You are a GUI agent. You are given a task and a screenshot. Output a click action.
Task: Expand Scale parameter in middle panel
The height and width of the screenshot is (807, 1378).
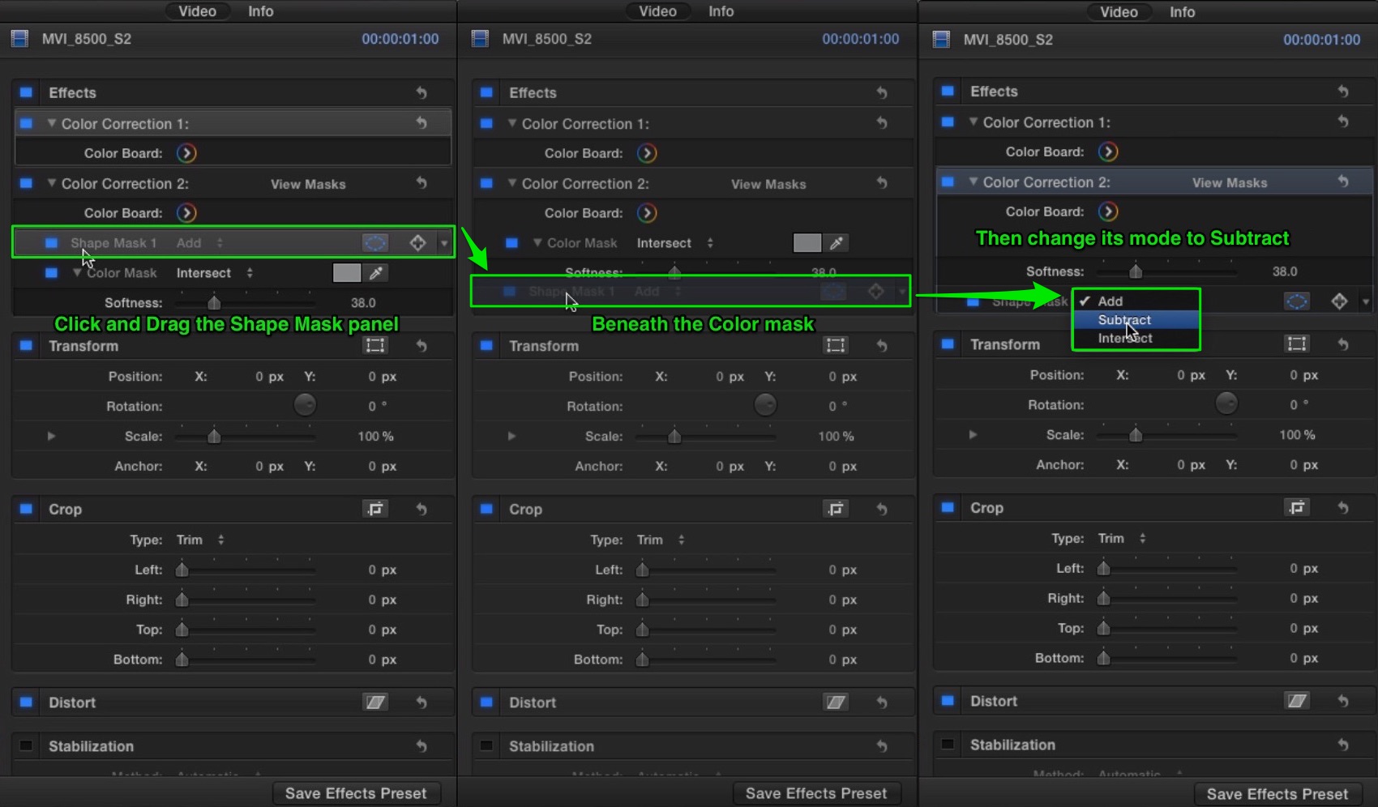[511, 436]
